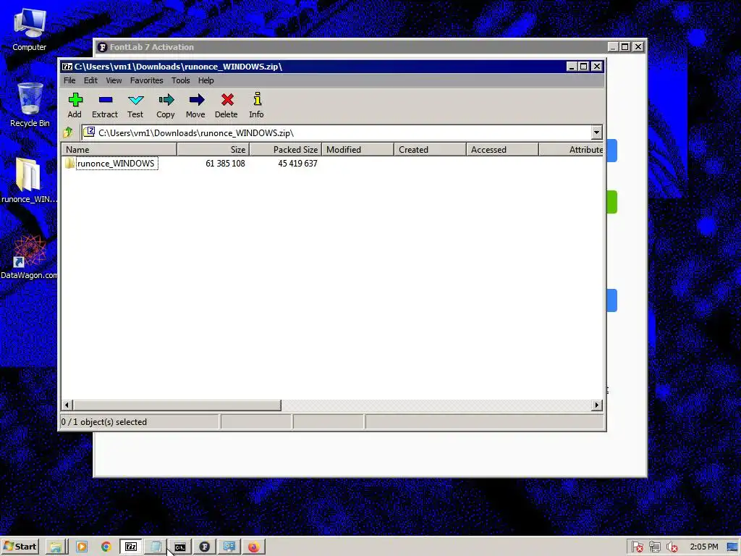Screen dimensions: 741x556
Task: Maximize the FontLab 7 Activation window
Action: point(625,47)
